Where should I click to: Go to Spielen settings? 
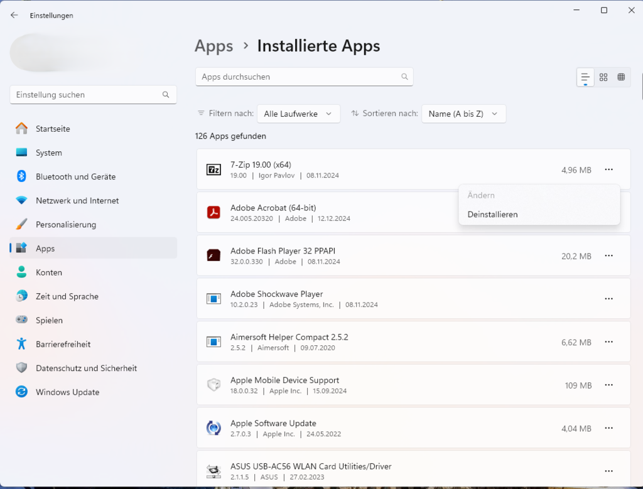94,320
